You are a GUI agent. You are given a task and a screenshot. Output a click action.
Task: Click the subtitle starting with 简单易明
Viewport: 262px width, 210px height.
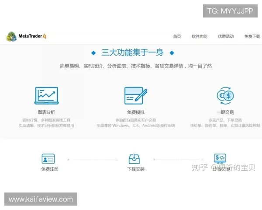136,66
